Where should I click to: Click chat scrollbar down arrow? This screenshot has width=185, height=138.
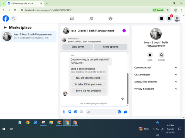tap(128, 105)
